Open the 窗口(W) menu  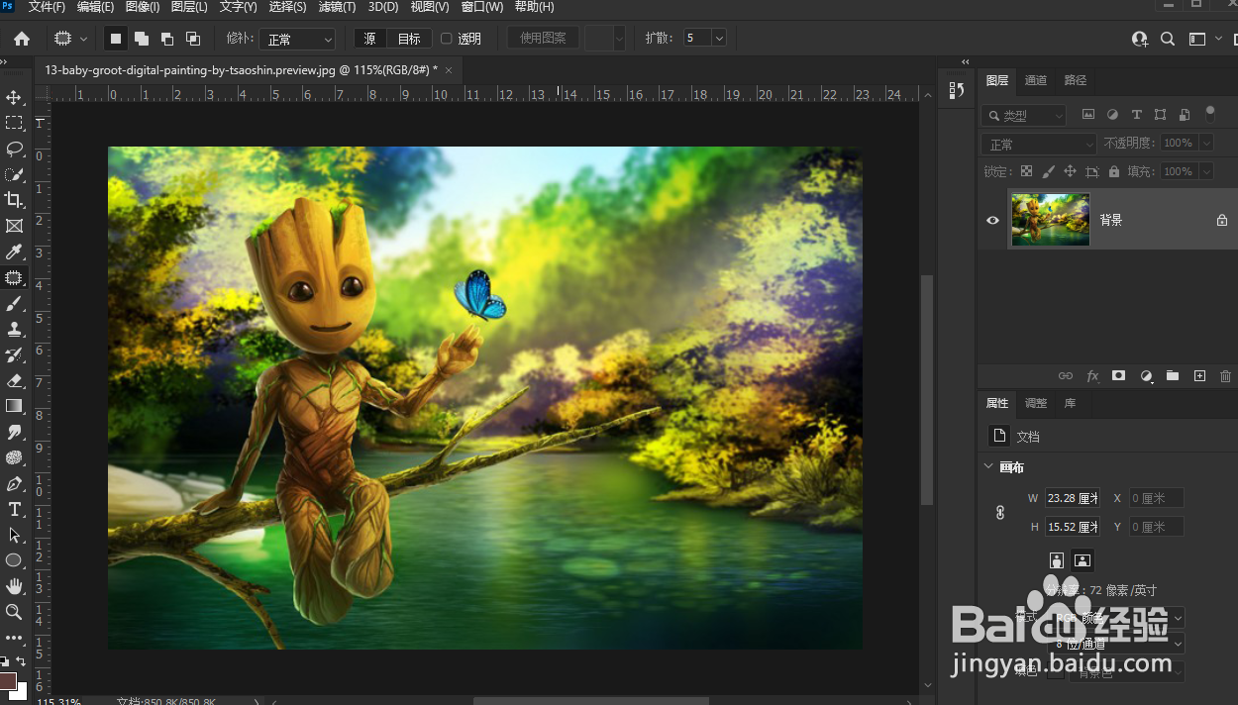click(482, 7)
